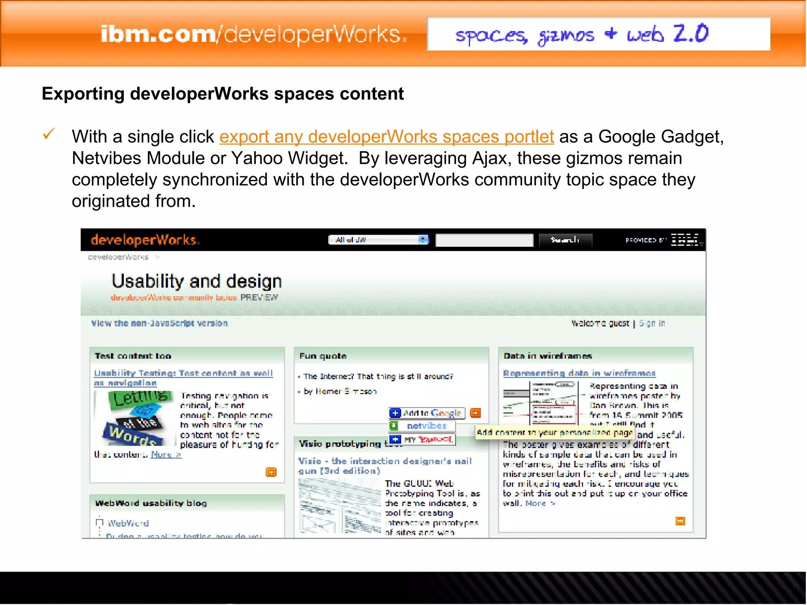This screenshot has width=807, height=605.
Task: View the Visio prototyping tool thumbnail
Action: (340, 506)
